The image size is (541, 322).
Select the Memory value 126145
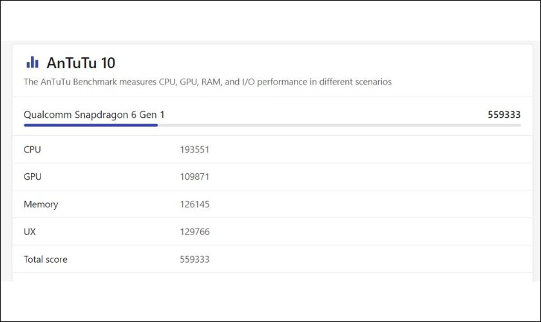point(195,204)
